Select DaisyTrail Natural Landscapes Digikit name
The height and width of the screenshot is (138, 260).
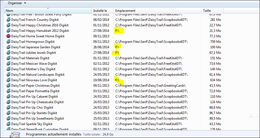[x=38, y=75]
